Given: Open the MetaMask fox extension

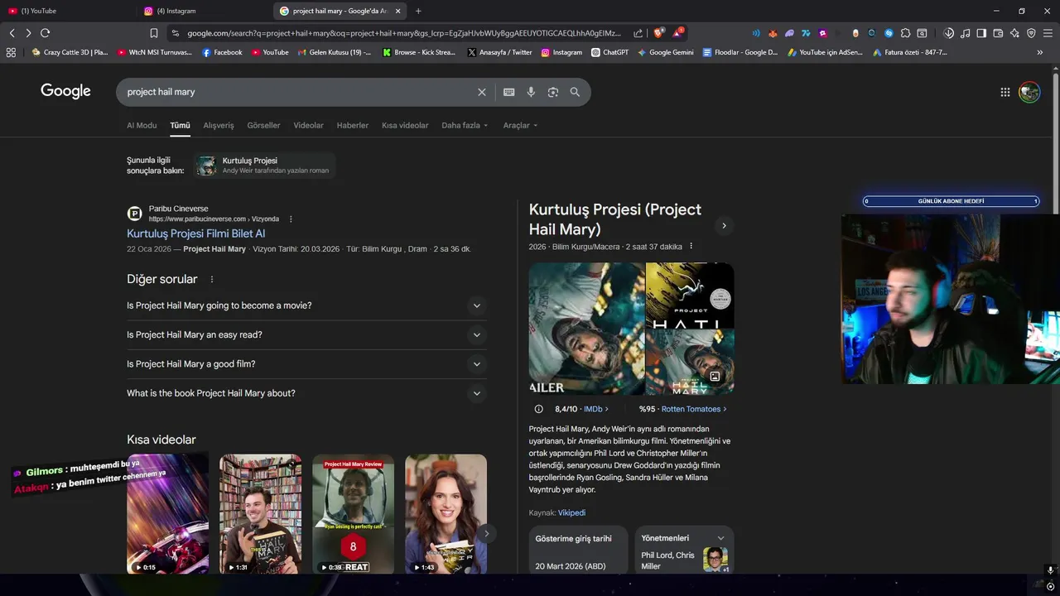Looking at the screenshot, I should 773,33.
